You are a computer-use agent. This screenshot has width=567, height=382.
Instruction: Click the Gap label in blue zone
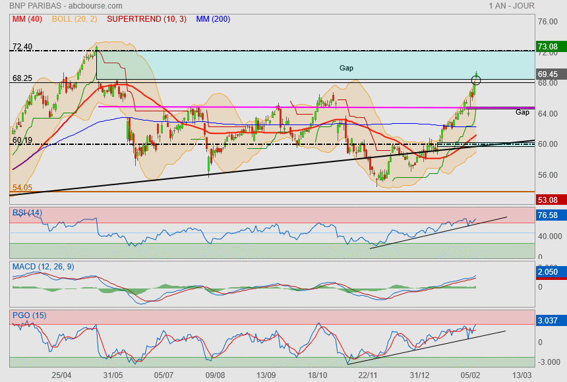pos(346,68)
